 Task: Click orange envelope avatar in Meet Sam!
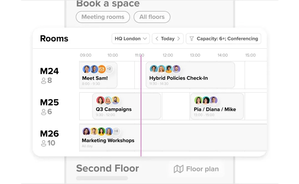click(102, 69)
